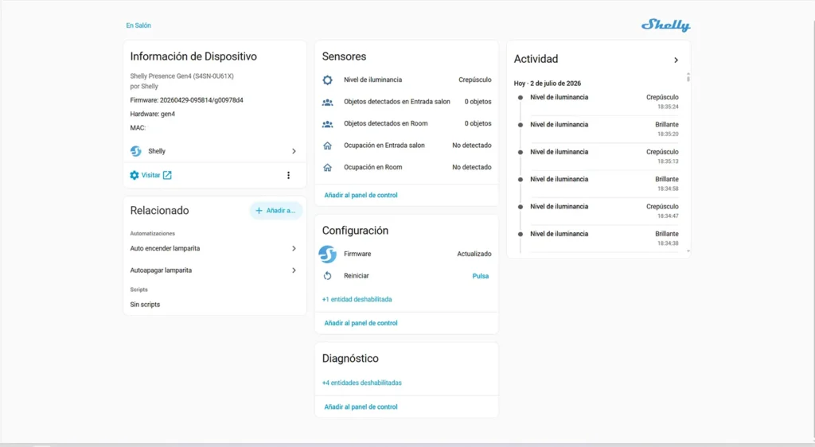Click the home icon for Ocupación en Room

tap(327, 168)
